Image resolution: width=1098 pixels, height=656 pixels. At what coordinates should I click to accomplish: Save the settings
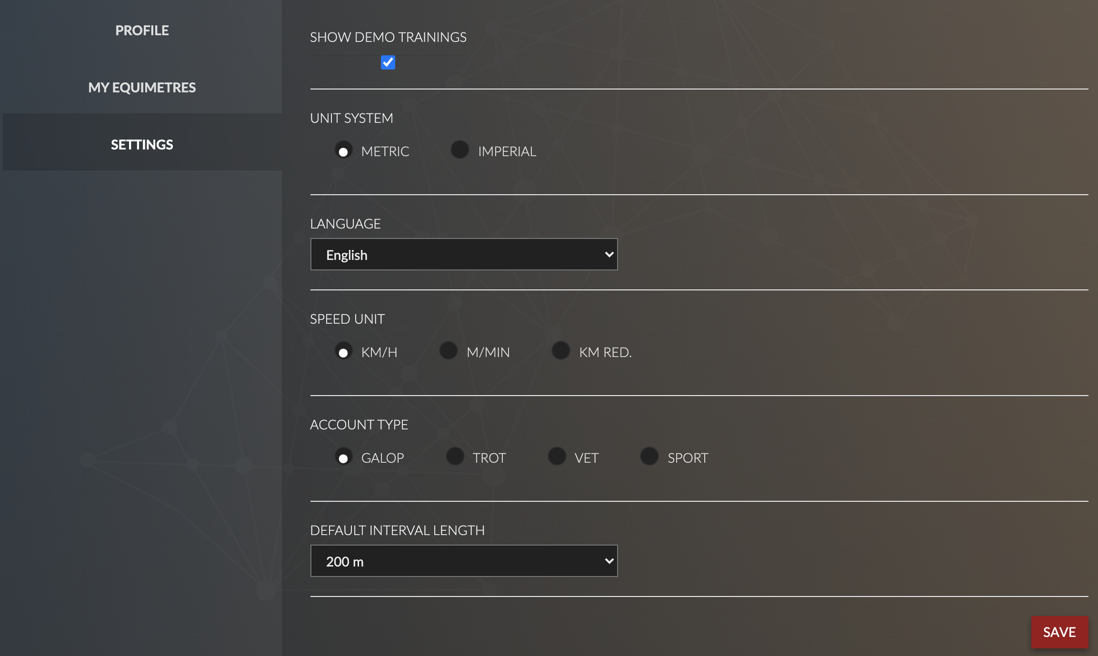[1059, 632]
